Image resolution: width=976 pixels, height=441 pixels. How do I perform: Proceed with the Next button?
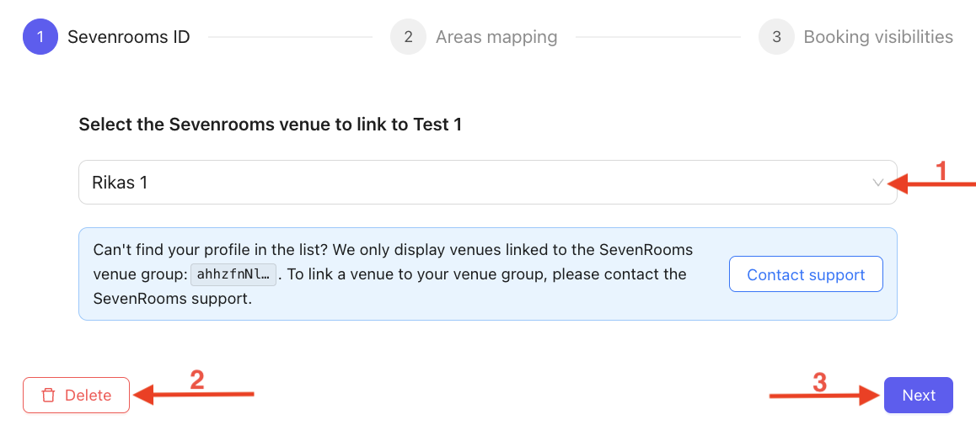point(918,396)
